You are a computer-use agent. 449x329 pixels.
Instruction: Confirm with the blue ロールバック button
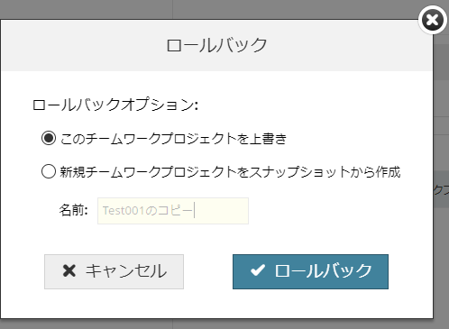[x=310, y=271]
